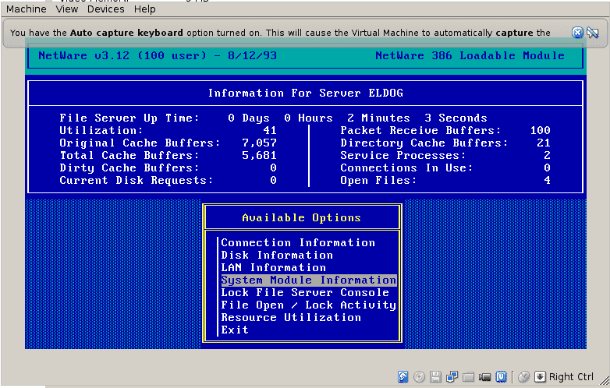
Task: Click the shared folders status icon
Action: 468,376
